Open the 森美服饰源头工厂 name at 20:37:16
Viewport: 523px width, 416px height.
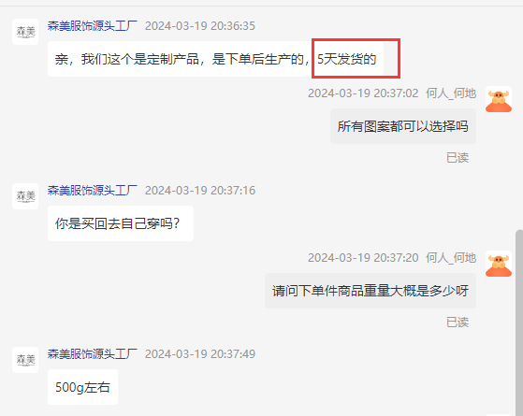[93, 191]
